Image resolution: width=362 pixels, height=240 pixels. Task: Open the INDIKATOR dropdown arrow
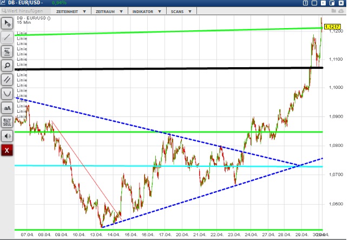(x=160, y=11)
